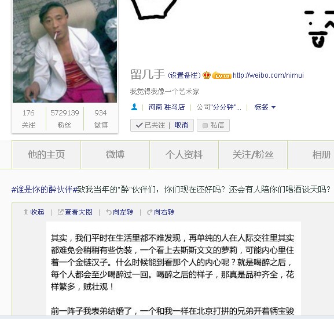This screenshot has height=319, width=334.
Task: Click the blue user gender icon
Action: [x=134, y=107]
